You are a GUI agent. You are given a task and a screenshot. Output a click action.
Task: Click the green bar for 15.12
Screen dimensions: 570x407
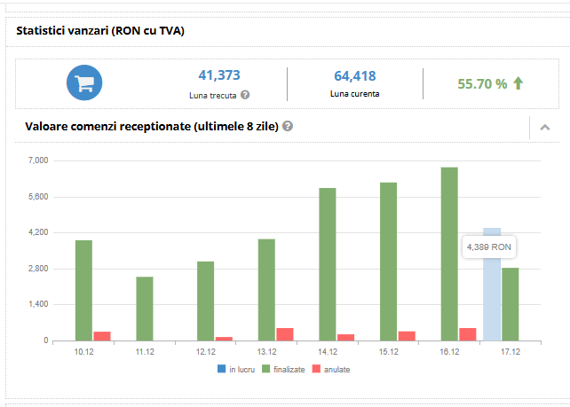(388, 262)
